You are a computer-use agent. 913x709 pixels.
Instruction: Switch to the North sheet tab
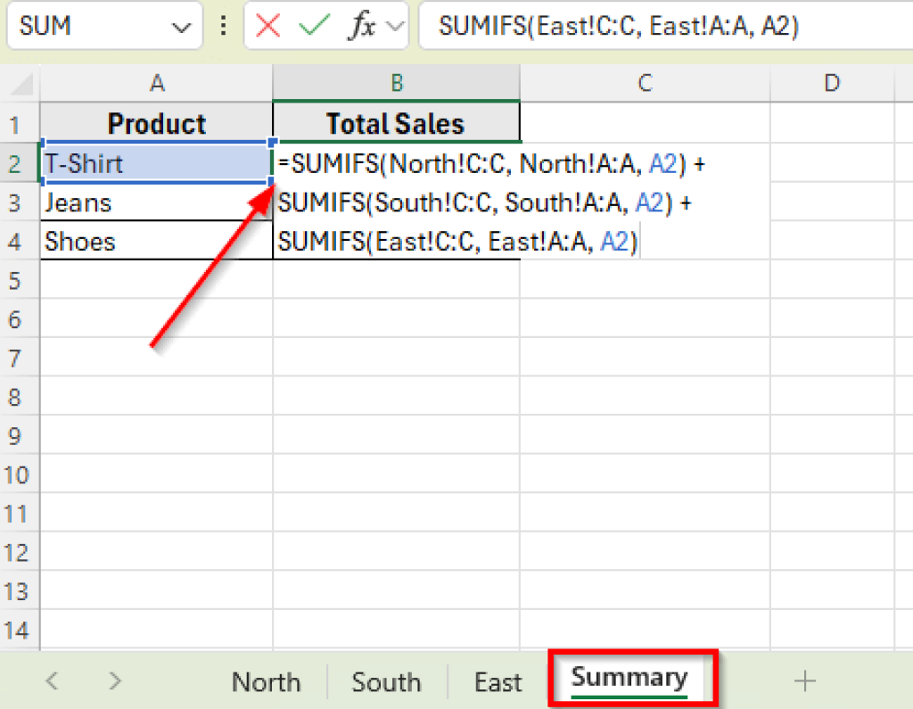tap(265, 681)
